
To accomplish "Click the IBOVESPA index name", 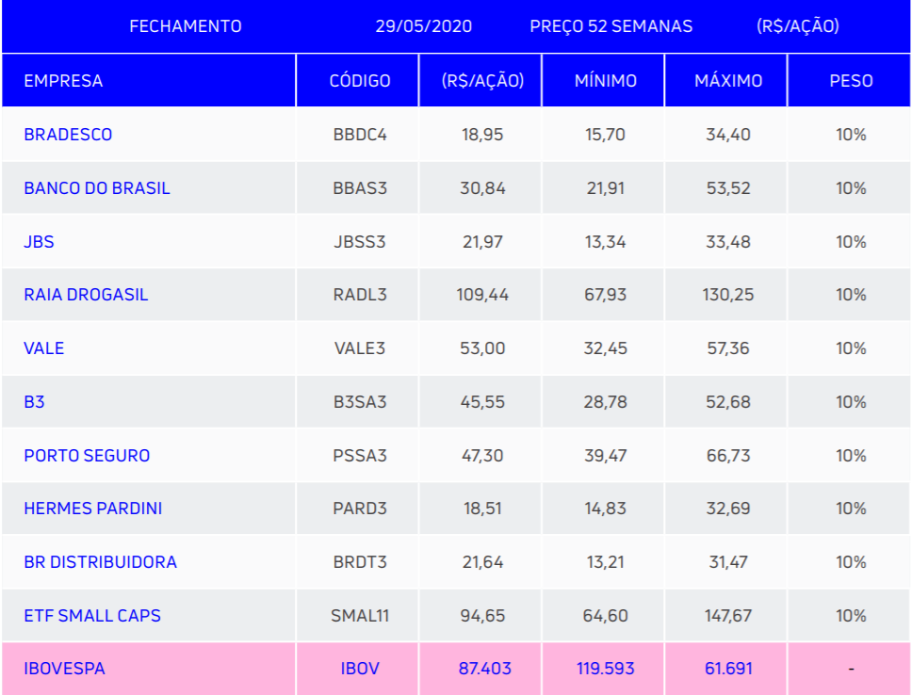I will 65,669.
